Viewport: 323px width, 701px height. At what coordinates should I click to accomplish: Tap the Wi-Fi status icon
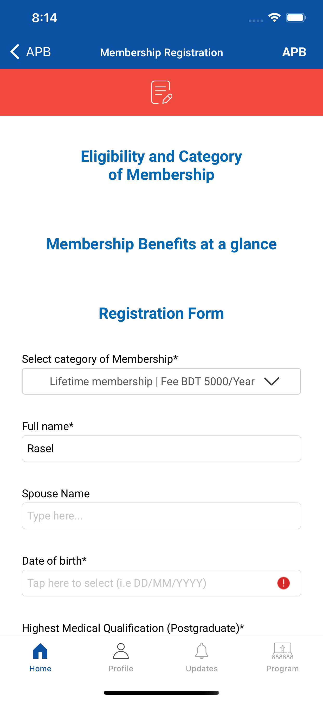click(x=274, y=18)
